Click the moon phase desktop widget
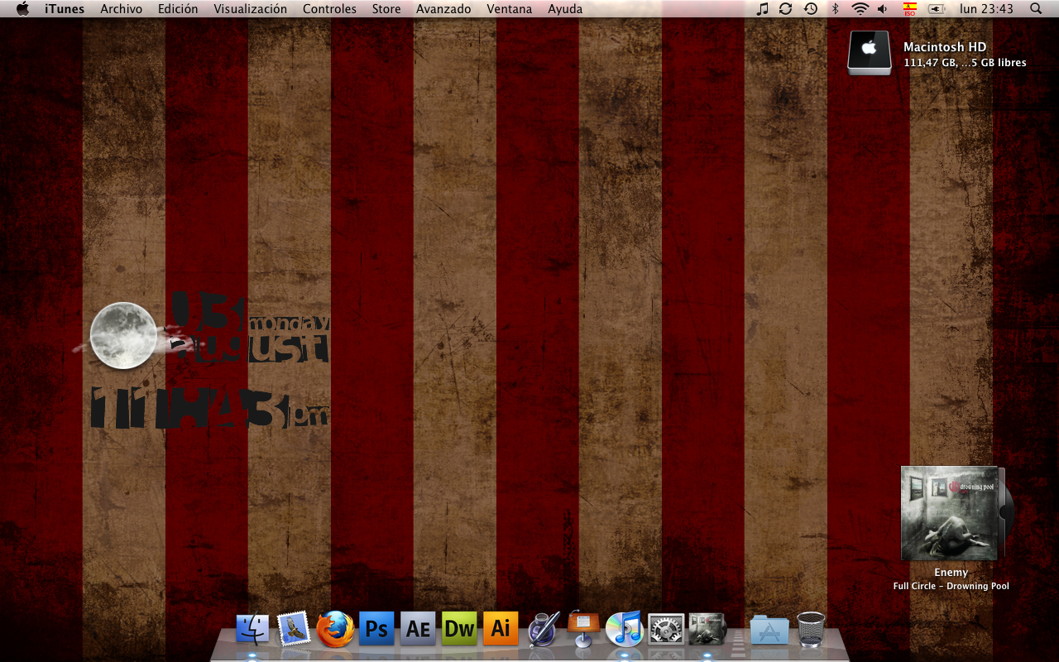The image size is (1059, 662). (x=123, y=335)
